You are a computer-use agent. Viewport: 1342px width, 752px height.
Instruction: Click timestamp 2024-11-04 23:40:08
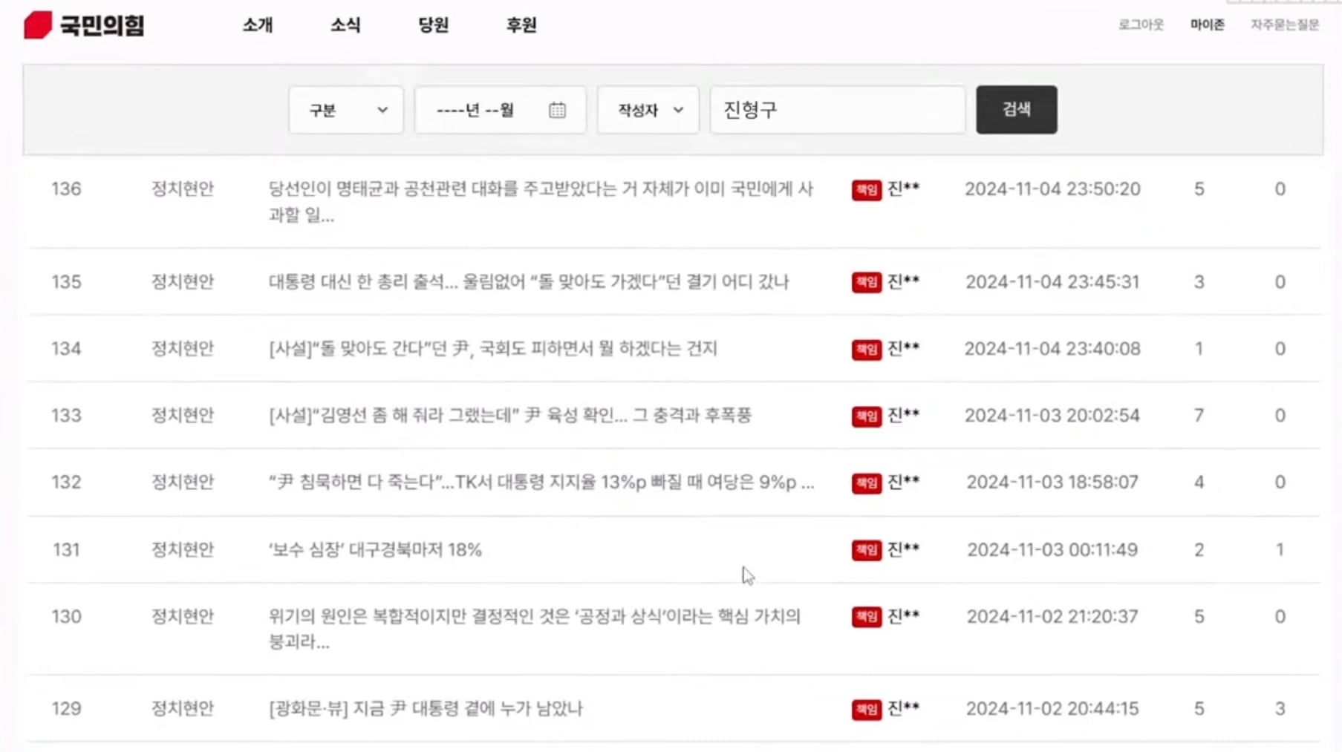(1052, 349)
